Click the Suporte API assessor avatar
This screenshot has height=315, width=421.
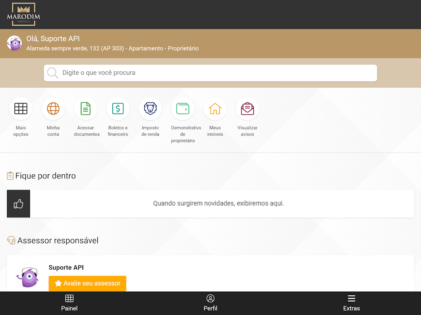click(x=28, y=276)
